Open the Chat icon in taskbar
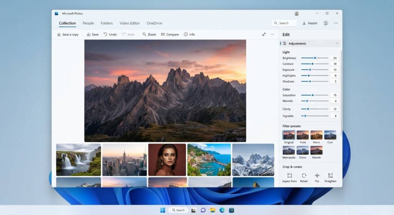 (x=203, y=210)
